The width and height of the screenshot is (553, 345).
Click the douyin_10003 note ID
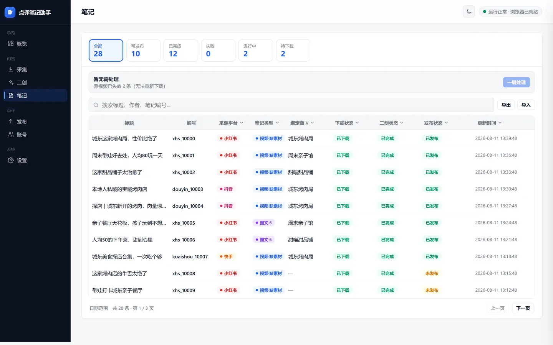pyautogui.click(x=188, y=189)
